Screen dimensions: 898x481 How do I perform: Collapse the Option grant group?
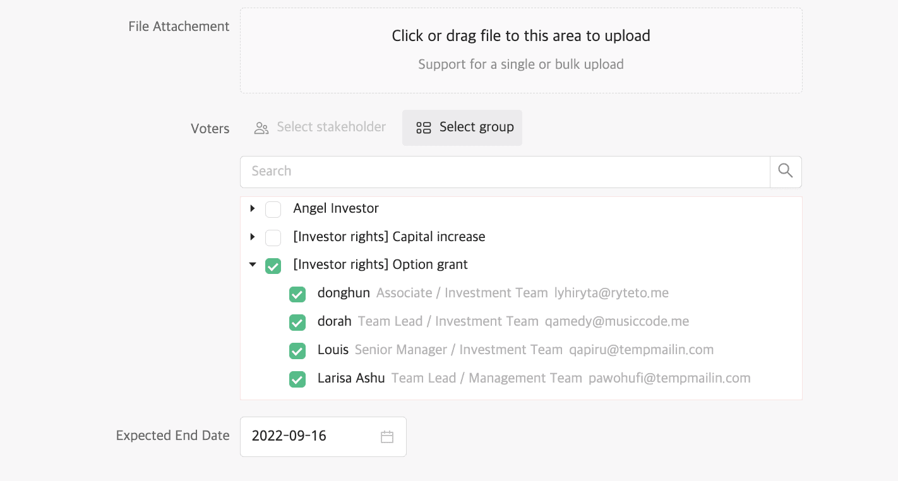(253, 265)
